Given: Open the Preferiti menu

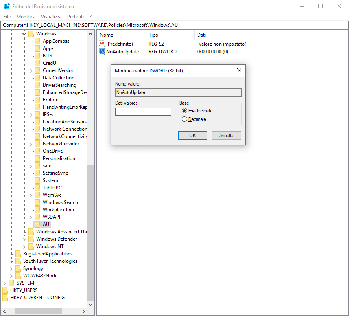Looking at the screenshot, I should (75, 16).
